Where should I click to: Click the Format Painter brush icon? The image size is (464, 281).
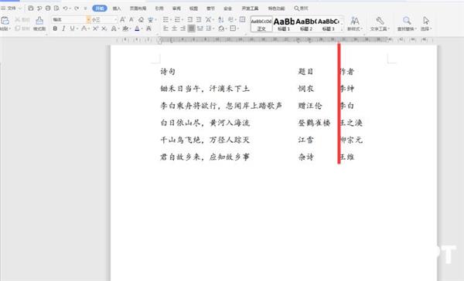[x=39, y=21]
